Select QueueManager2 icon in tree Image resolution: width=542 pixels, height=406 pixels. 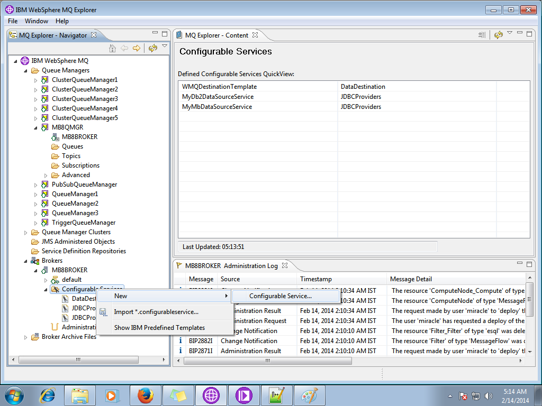click(x=45, y=204)
